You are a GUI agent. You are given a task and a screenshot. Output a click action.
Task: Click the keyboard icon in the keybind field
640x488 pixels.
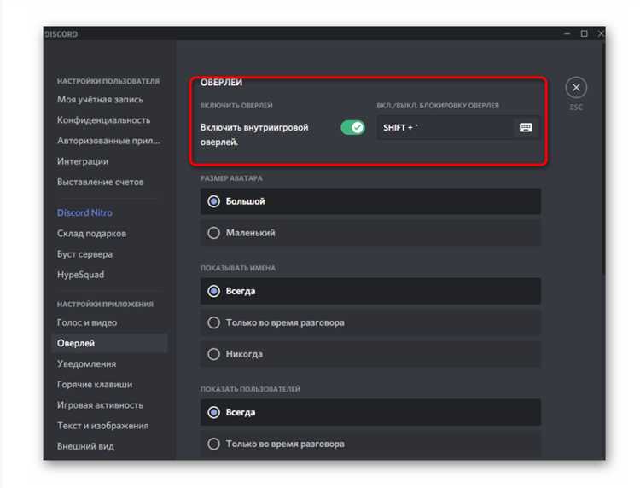[x=526, y=128]
